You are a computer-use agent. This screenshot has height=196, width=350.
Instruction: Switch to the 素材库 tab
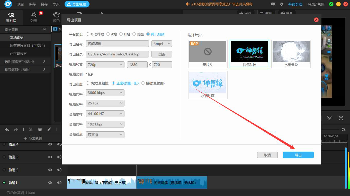click(11, 17)
